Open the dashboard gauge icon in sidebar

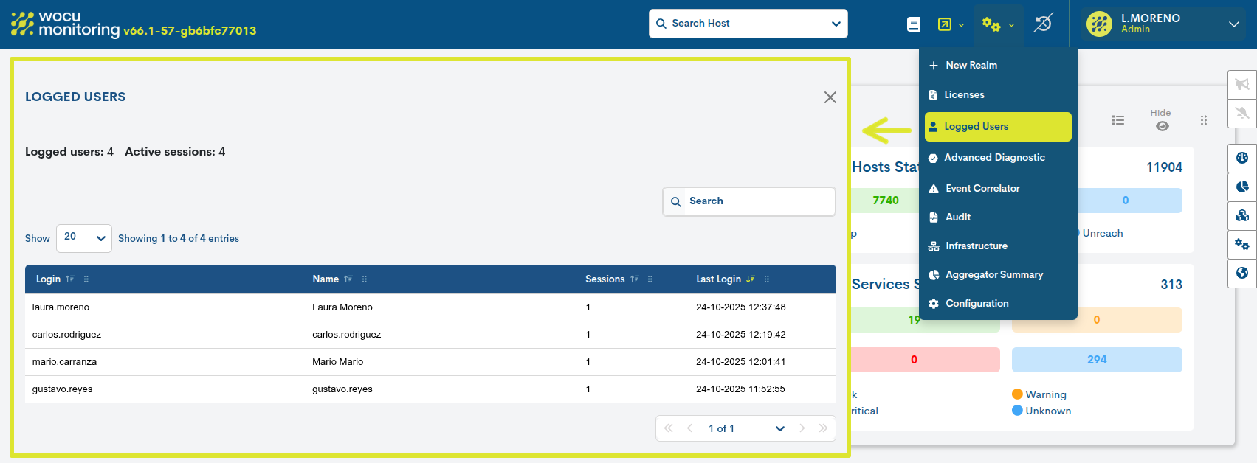click(1242, 158)
